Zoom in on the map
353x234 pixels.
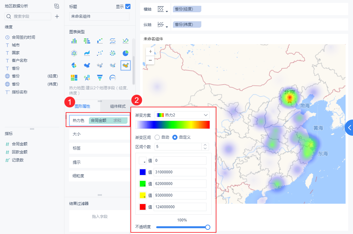pyautogui.click(x=150, y=52)
